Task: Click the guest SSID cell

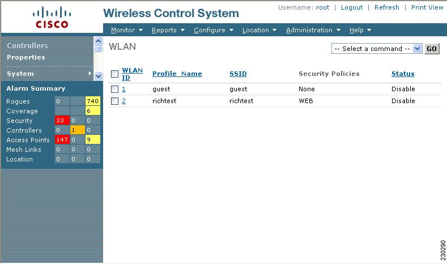Action: tap(239, 90)
